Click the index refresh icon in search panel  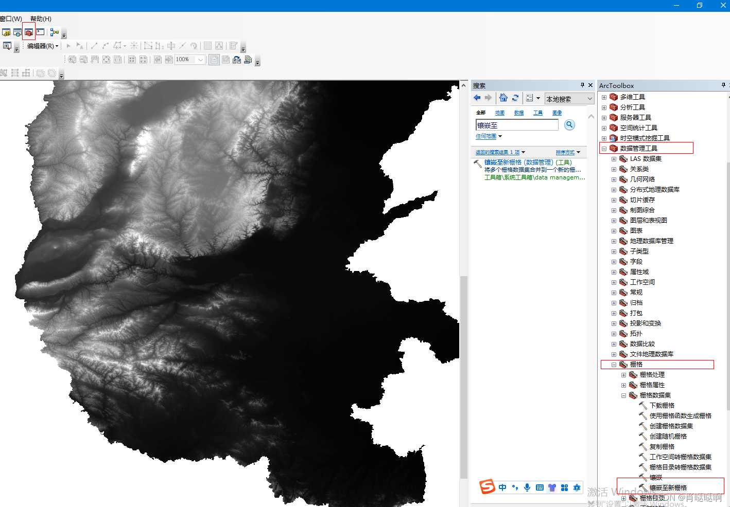click(515, 98)
